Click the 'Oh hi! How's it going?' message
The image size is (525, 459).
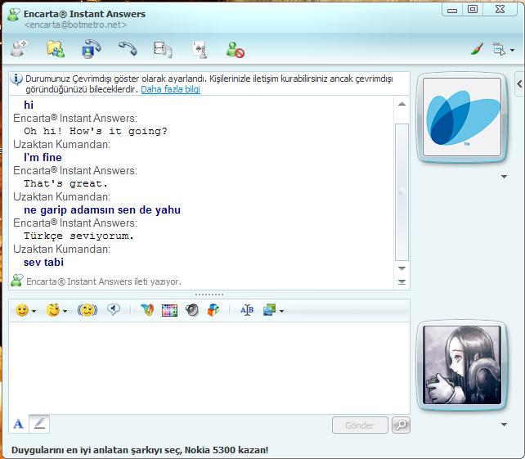coord(96,131)
